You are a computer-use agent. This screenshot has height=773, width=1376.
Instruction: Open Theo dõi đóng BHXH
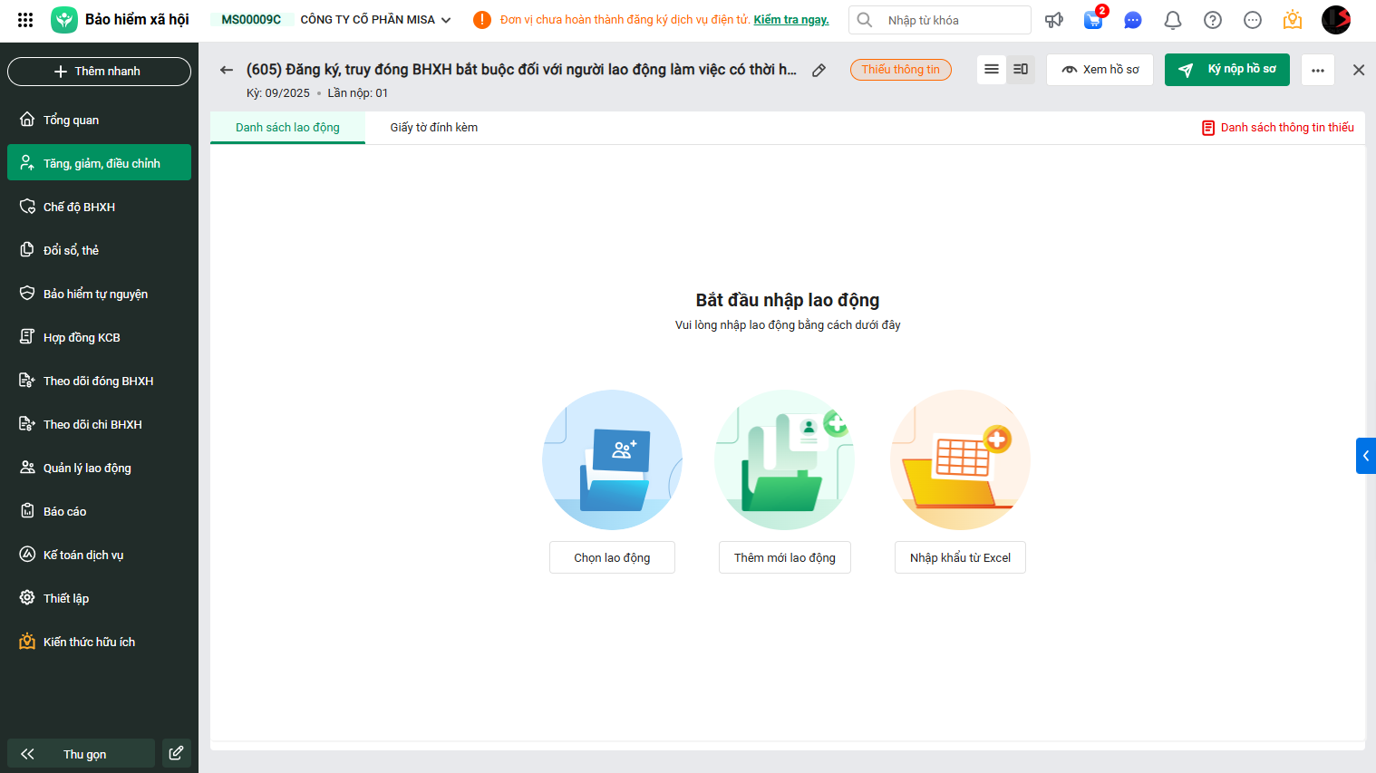point(99,381)
